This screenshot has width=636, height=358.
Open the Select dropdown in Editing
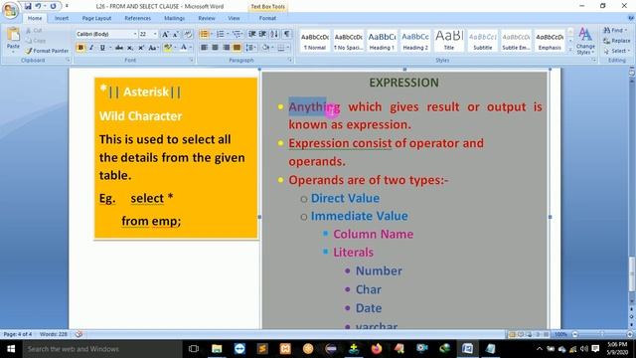[616, 51]
